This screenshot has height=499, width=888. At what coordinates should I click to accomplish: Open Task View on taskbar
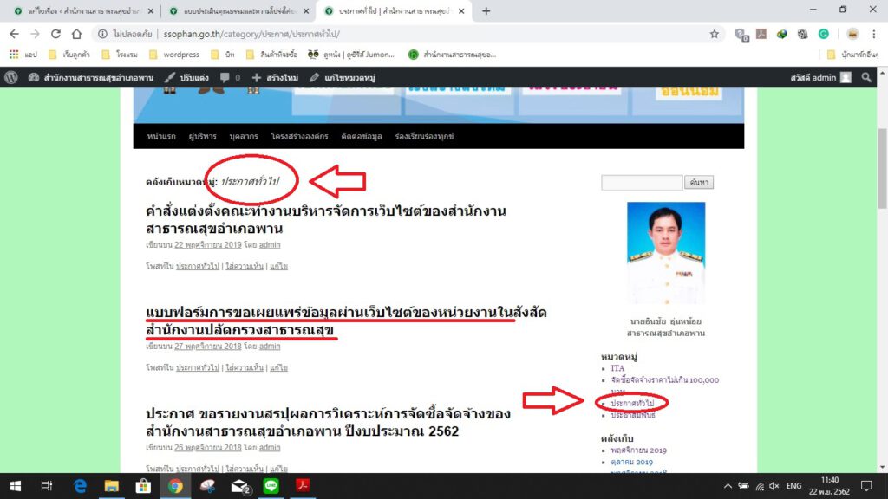(47, 486)
